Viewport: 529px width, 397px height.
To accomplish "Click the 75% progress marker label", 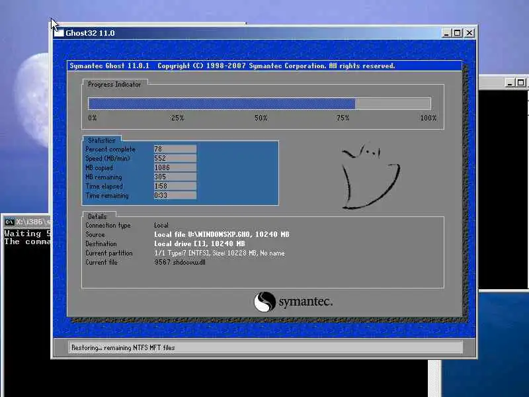I will coord(343,118).
